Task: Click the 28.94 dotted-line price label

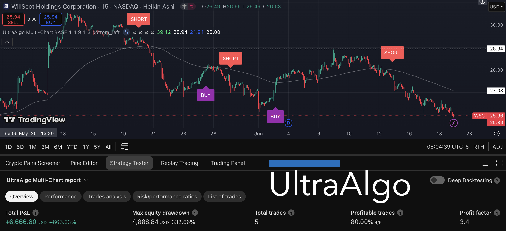Action: coord(496,49)
